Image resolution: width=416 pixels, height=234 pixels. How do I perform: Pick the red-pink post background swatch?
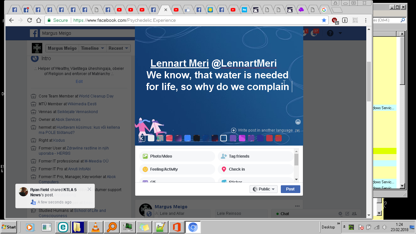169,138
